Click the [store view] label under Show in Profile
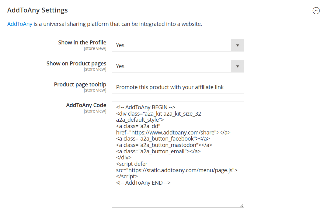 95,48
